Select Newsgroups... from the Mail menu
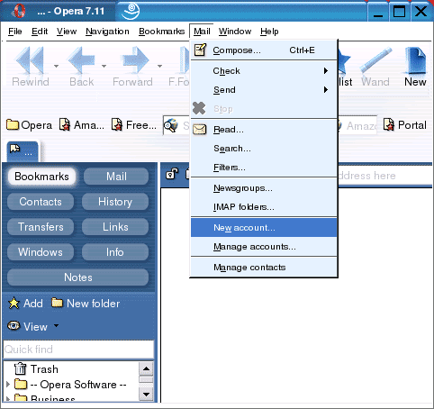Viewport: 434px width, 409px height. 264,188
